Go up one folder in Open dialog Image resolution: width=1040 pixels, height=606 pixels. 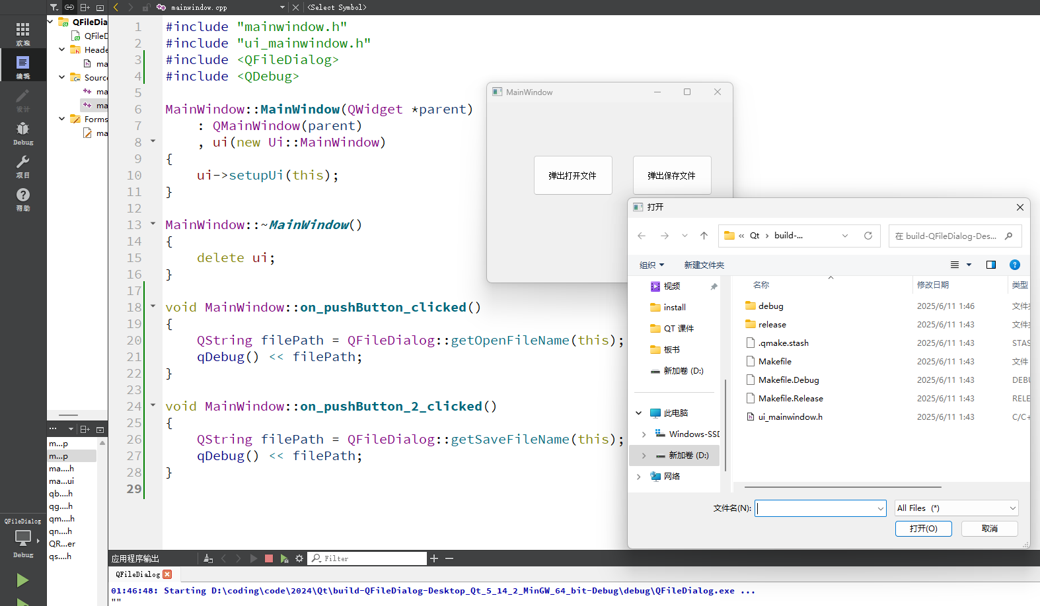tap(704, 236)
